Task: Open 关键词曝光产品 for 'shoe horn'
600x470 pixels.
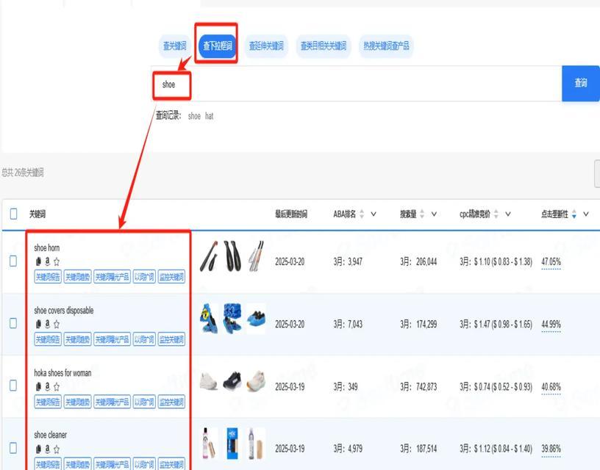Action: [x=112, y=277]
